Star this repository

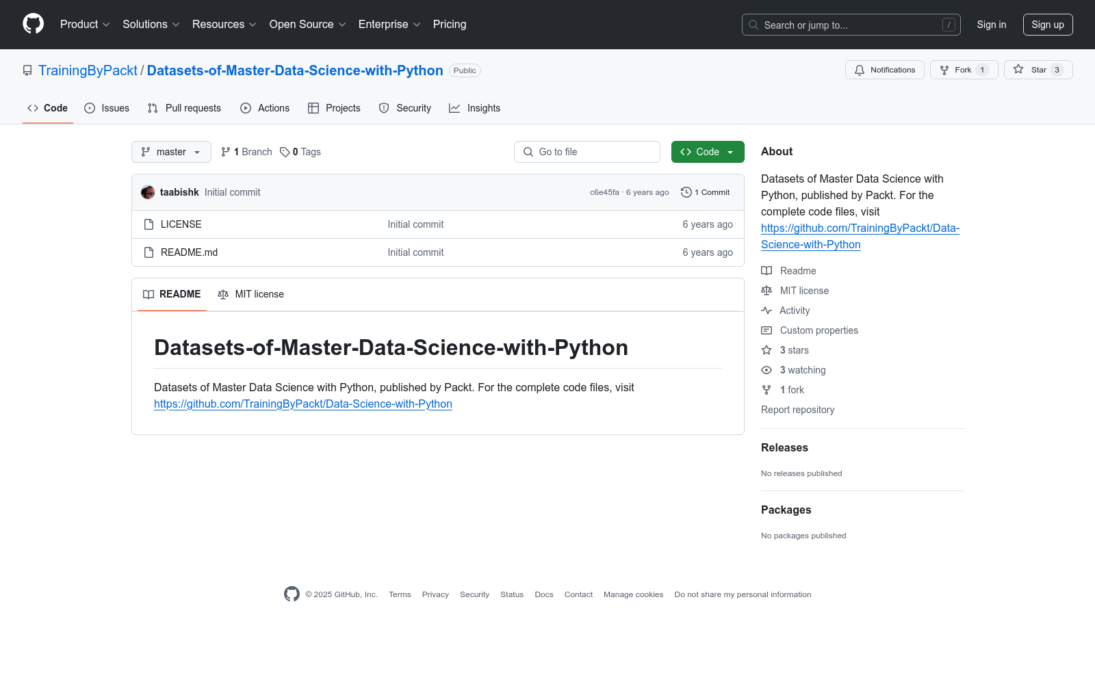tap(1038, 70)
